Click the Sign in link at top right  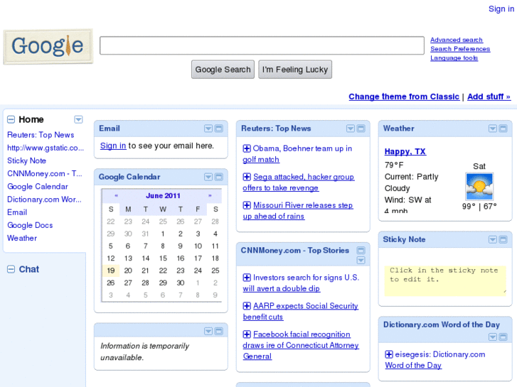(x=501, y=9)
